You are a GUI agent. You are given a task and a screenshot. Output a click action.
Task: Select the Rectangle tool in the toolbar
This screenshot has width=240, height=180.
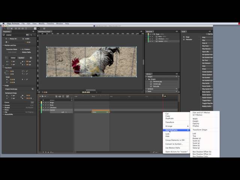coord(16,28)
